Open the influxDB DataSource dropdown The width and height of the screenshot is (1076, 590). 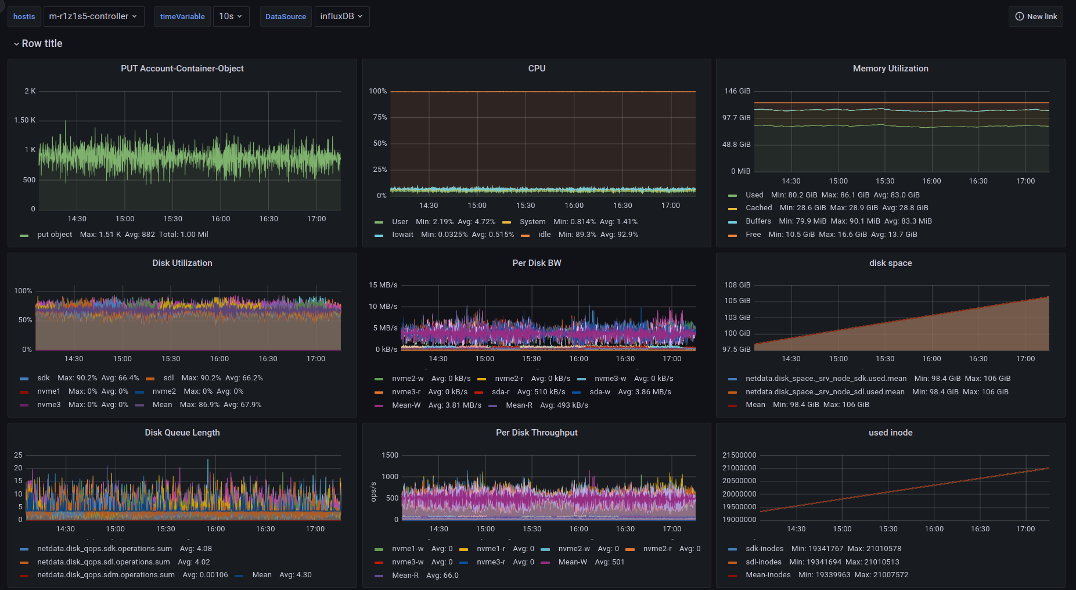coord(341,16)
